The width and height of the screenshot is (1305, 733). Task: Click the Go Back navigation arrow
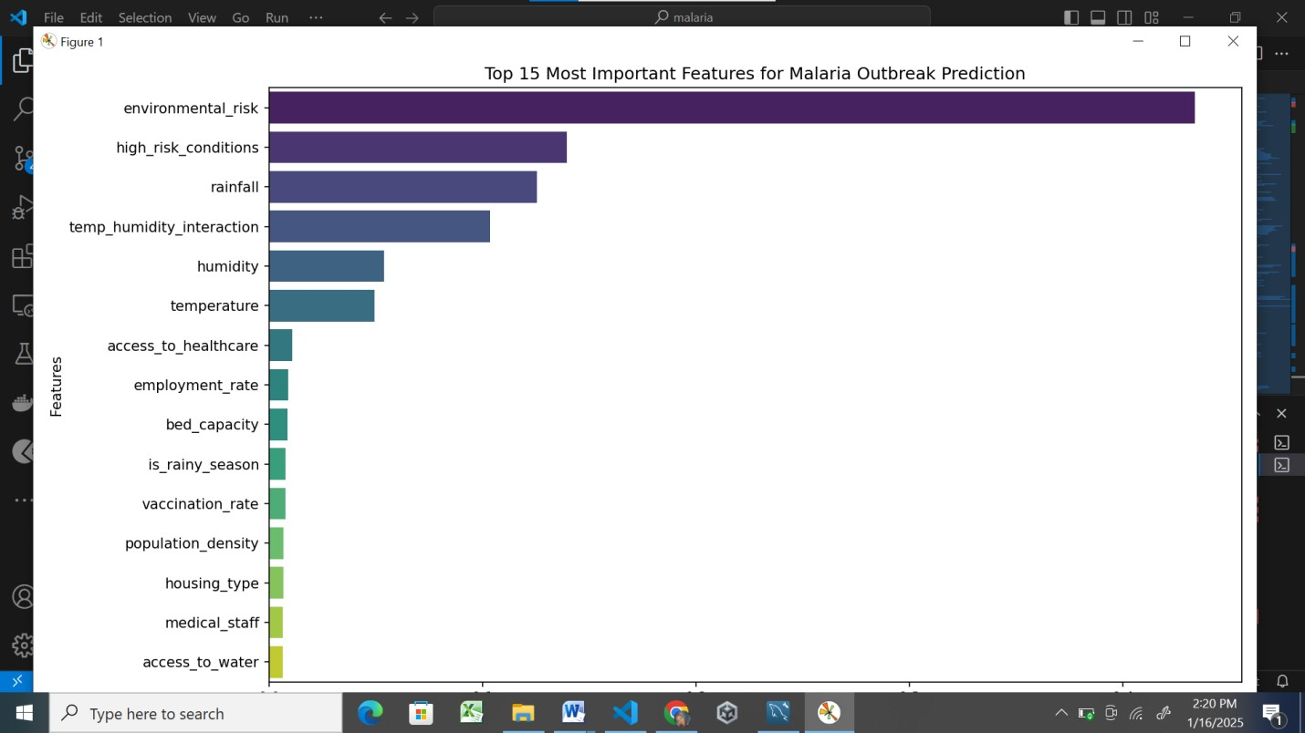[x=385, y=17]
